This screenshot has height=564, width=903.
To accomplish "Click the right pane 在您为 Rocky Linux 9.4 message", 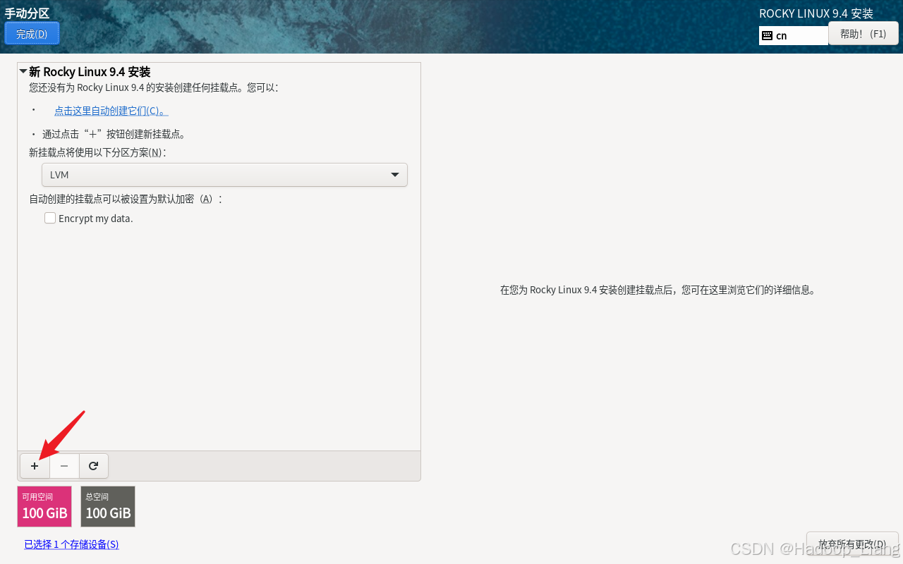I will [x=657, y=290].
